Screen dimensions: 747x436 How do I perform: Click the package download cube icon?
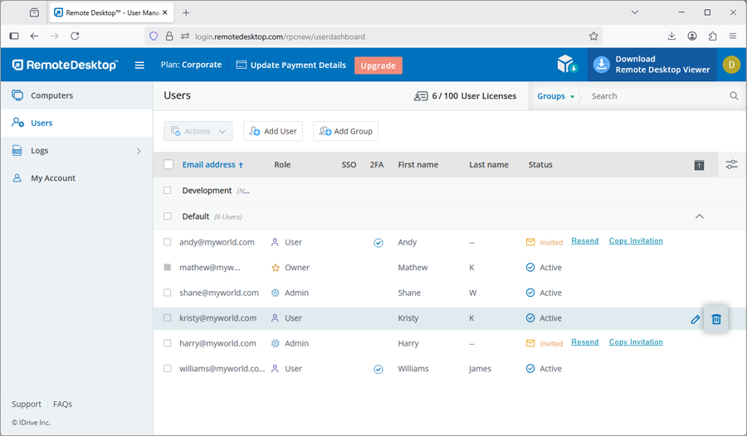567,65
